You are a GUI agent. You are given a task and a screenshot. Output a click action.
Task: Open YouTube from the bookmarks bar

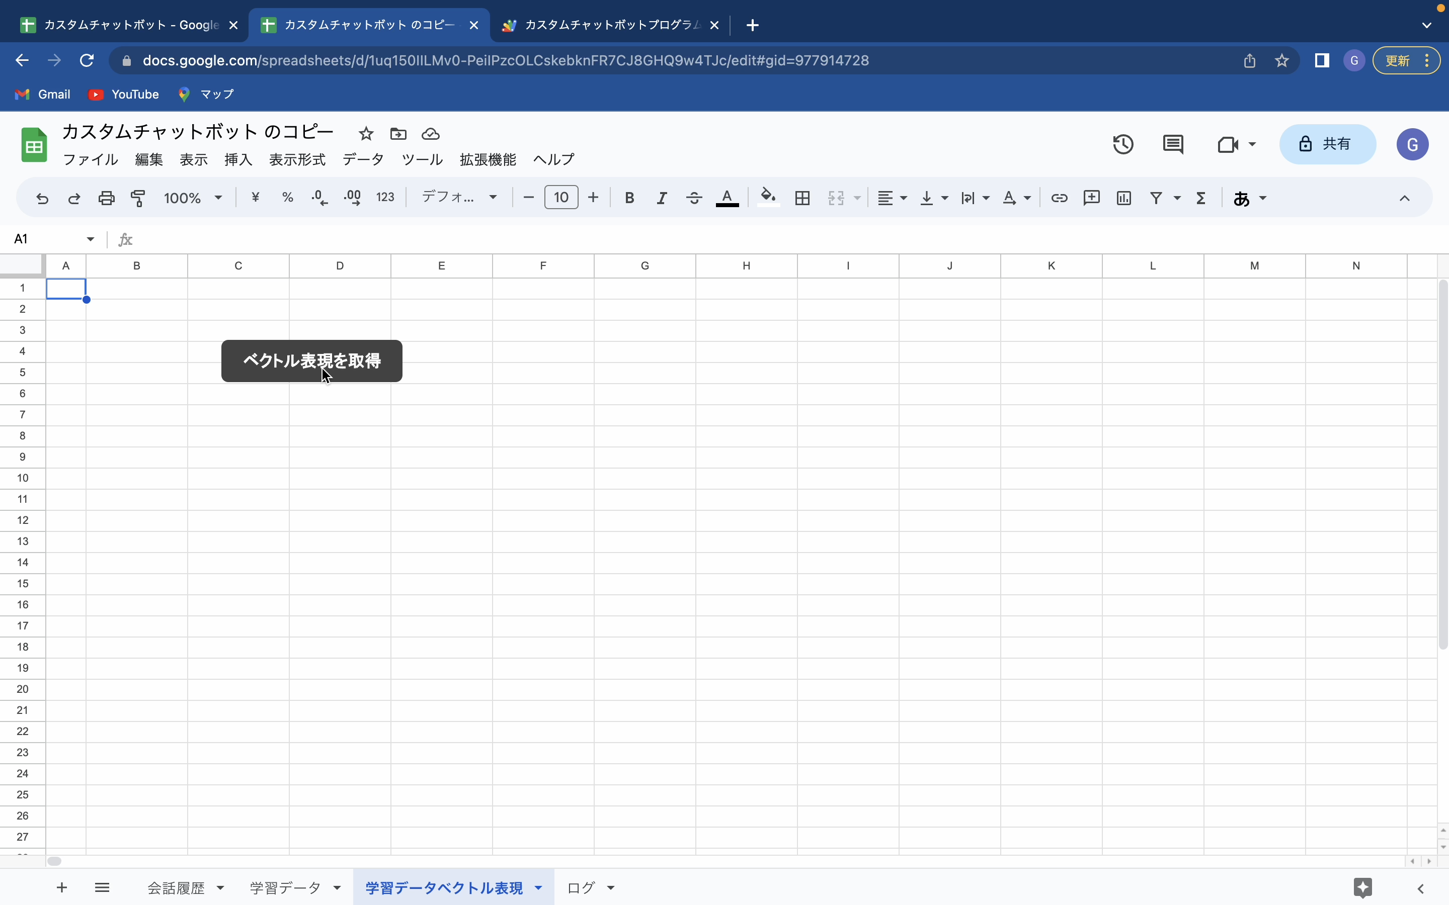[124, 94]
